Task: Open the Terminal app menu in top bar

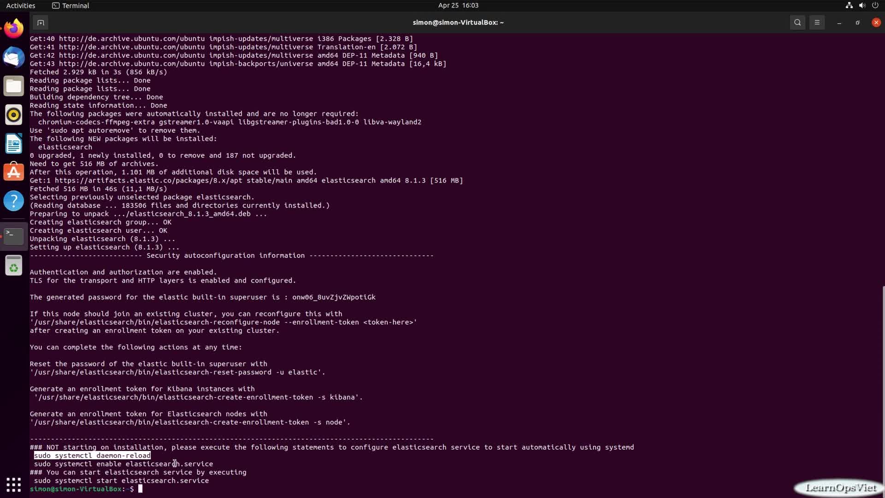Action: 71,6
